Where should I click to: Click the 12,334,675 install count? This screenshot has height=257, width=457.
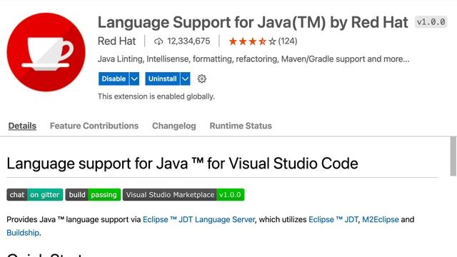(x=189, y=41)
